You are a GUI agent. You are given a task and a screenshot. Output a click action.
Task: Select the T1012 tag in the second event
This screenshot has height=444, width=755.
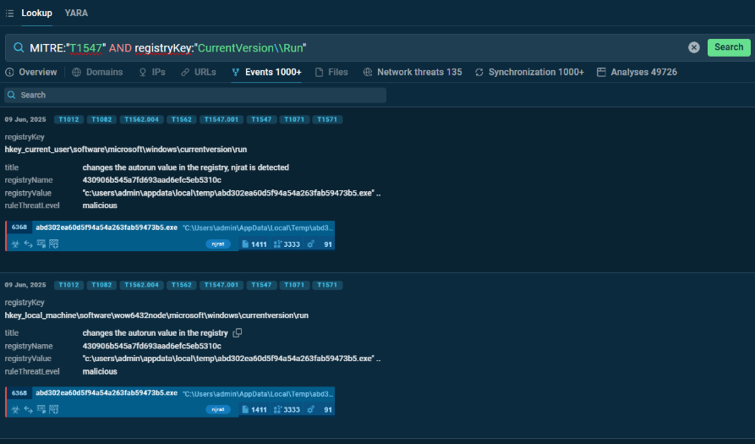[x=68, y=285]
